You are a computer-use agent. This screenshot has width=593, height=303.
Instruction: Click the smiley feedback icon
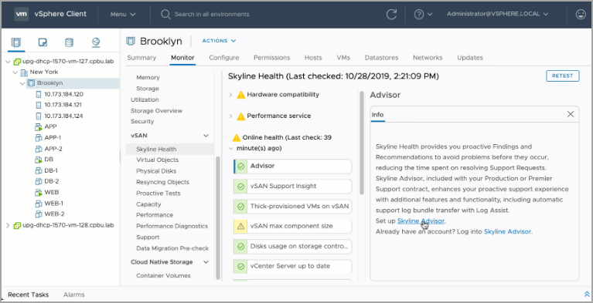pos(581,15)
